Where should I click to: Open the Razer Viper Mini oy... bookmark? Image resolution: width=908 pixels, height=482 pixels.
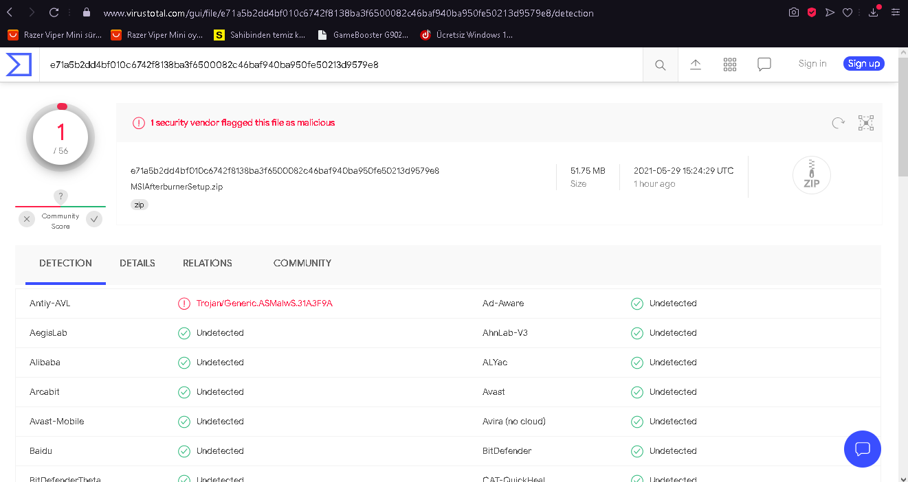pos(157,34)
